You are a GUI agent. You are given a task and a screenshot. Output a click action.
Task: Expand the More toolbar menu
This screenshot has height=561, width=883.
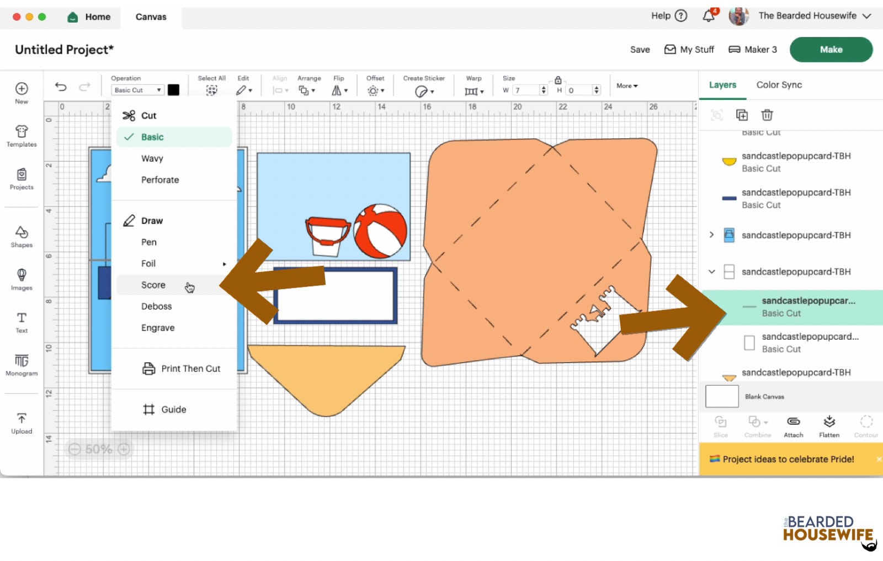[x=627, y=86]
